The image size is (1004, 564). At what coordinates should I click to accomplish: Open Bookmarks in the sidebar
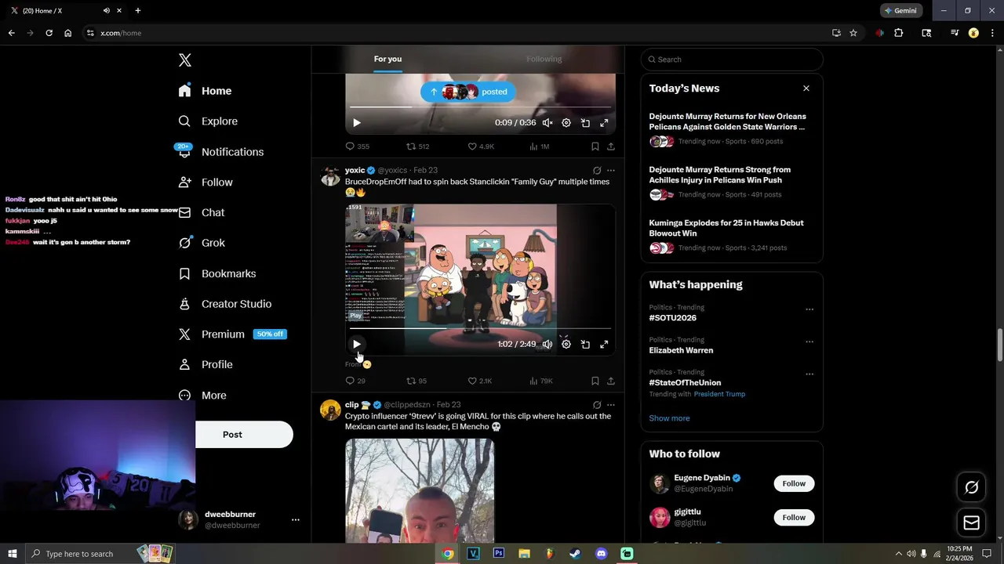[x=217, y=273]
